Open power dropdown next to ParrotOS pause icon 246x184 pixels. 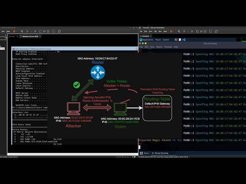point(174,31)
